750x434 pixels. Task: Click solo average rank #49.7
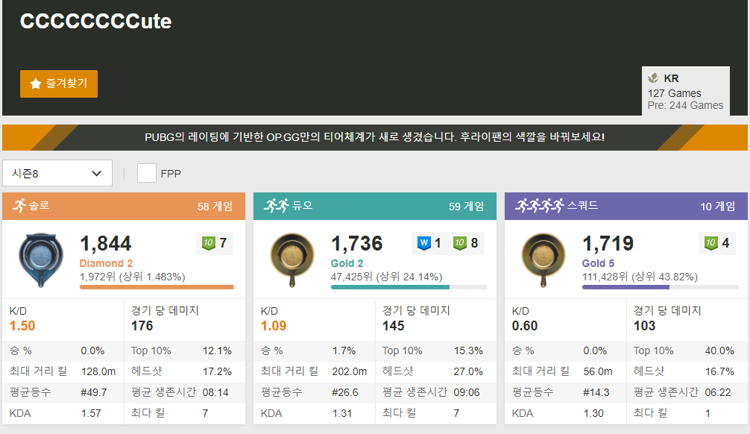pyautogui.click(x=94, y=392)
